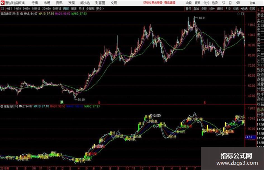
Task: Select the 日线 daily period tab
Action: (66, 9)
